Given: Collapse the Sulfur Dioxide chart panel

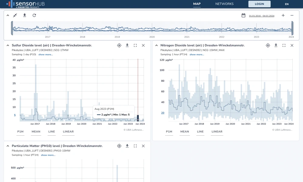Looking at the screenshot, I should pos(8,45).
